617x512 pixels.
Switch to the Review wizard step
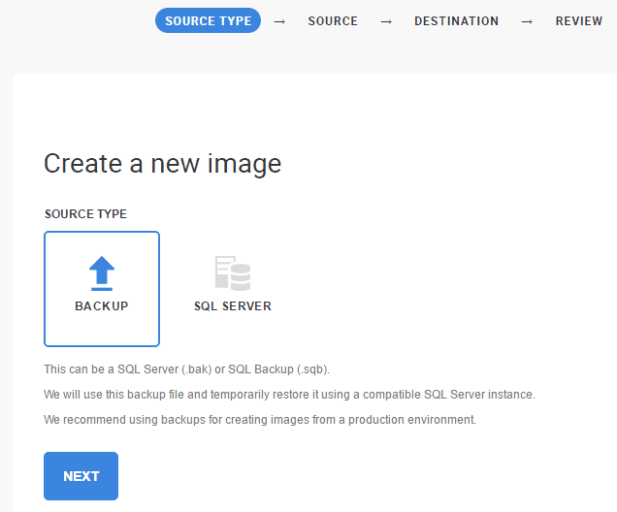click(579, 21)
